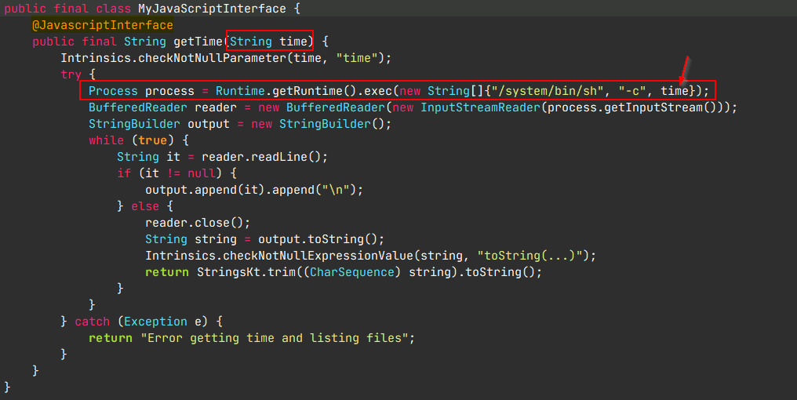
Task: Click output.append(it) call
Action: (206, 190)
